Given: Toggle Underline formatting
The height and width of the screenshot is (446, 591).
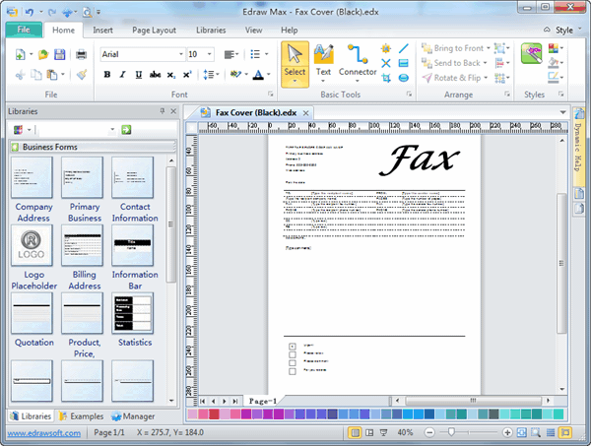Looking at the screenshot, I should click(x=138, y=75).
